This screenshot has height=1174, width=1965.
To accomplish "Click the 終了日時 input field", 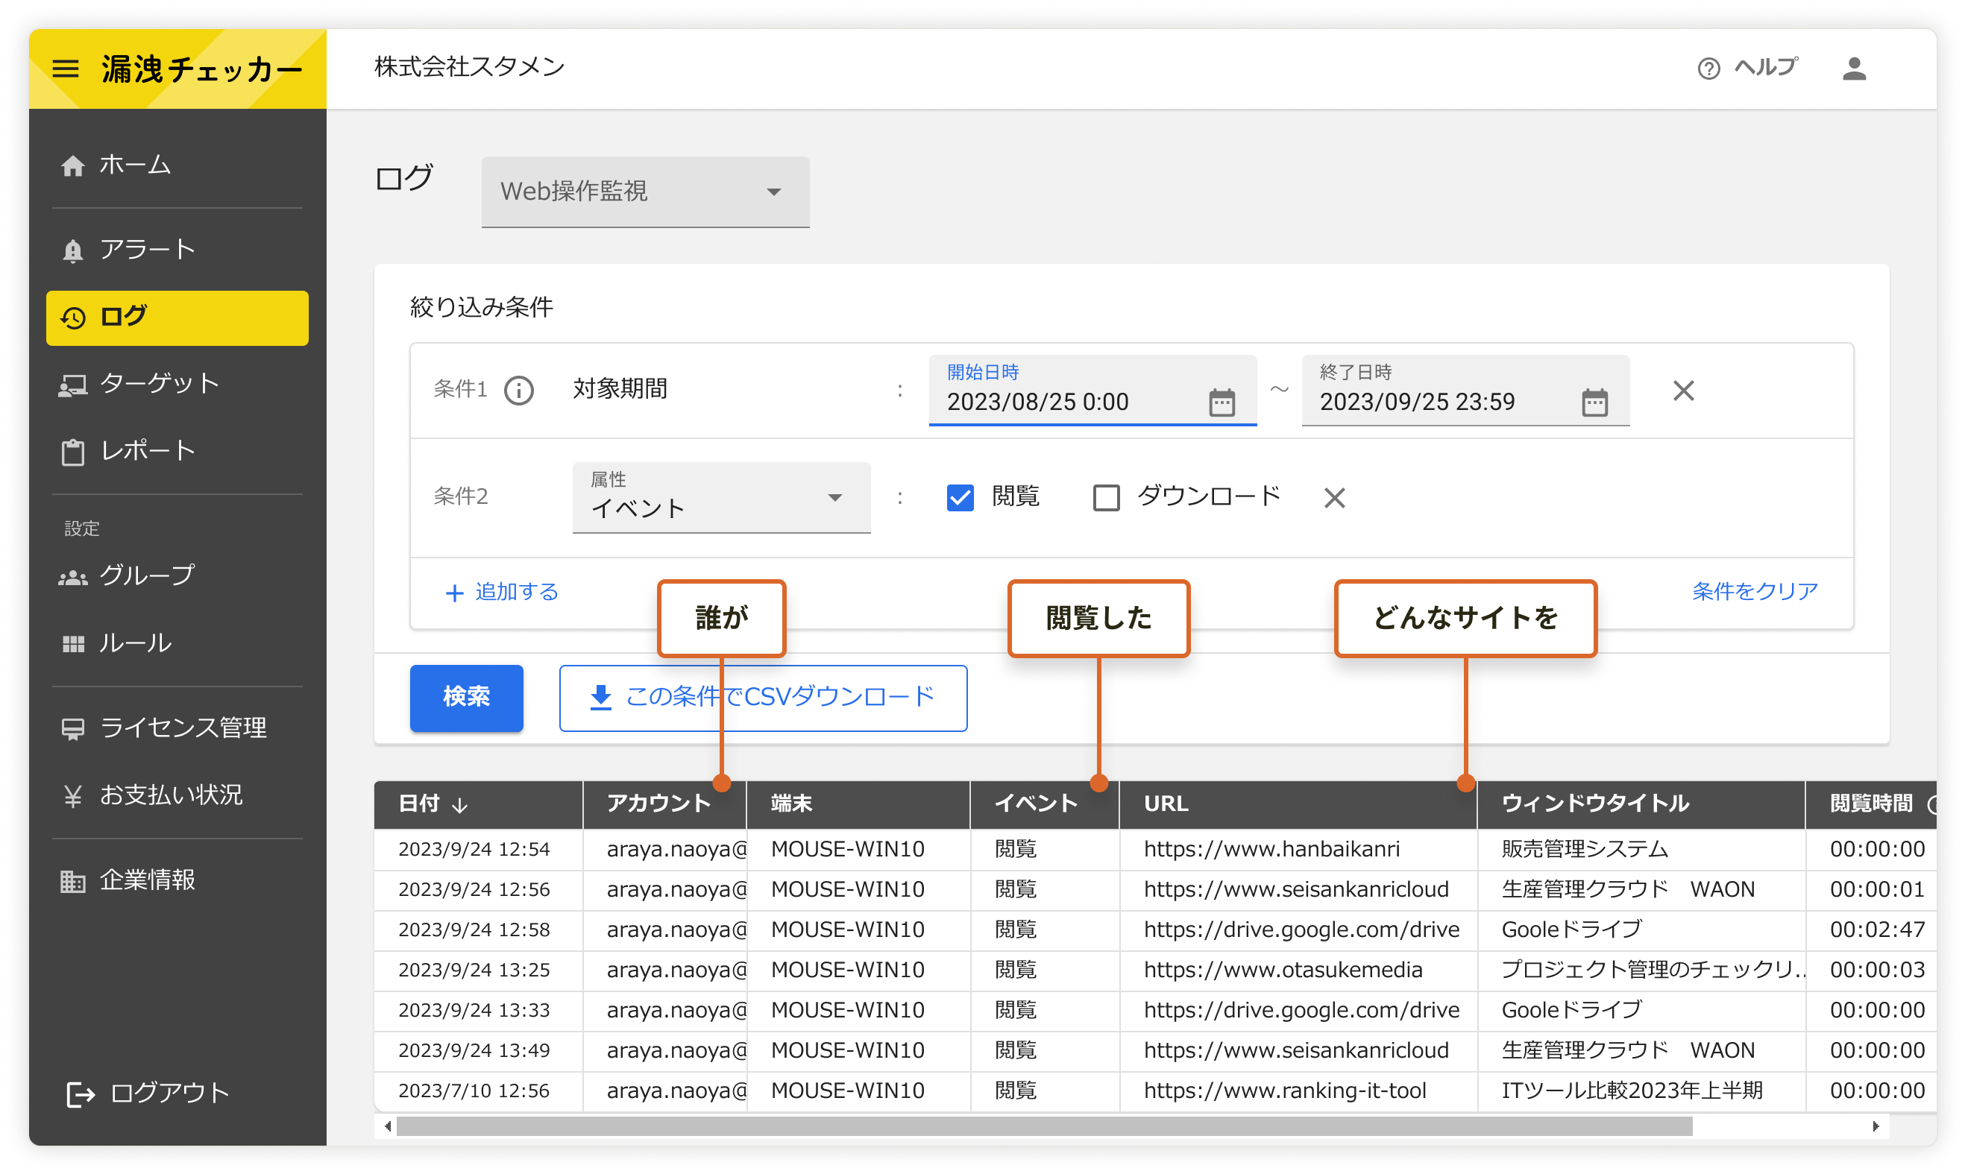I will 1465,390.
